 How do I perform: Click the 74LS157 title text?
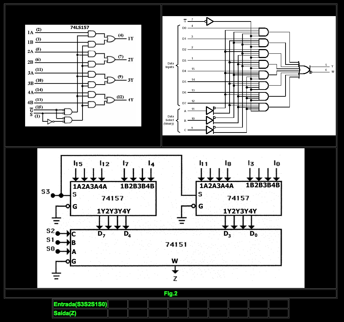click(x=80, y=27)
